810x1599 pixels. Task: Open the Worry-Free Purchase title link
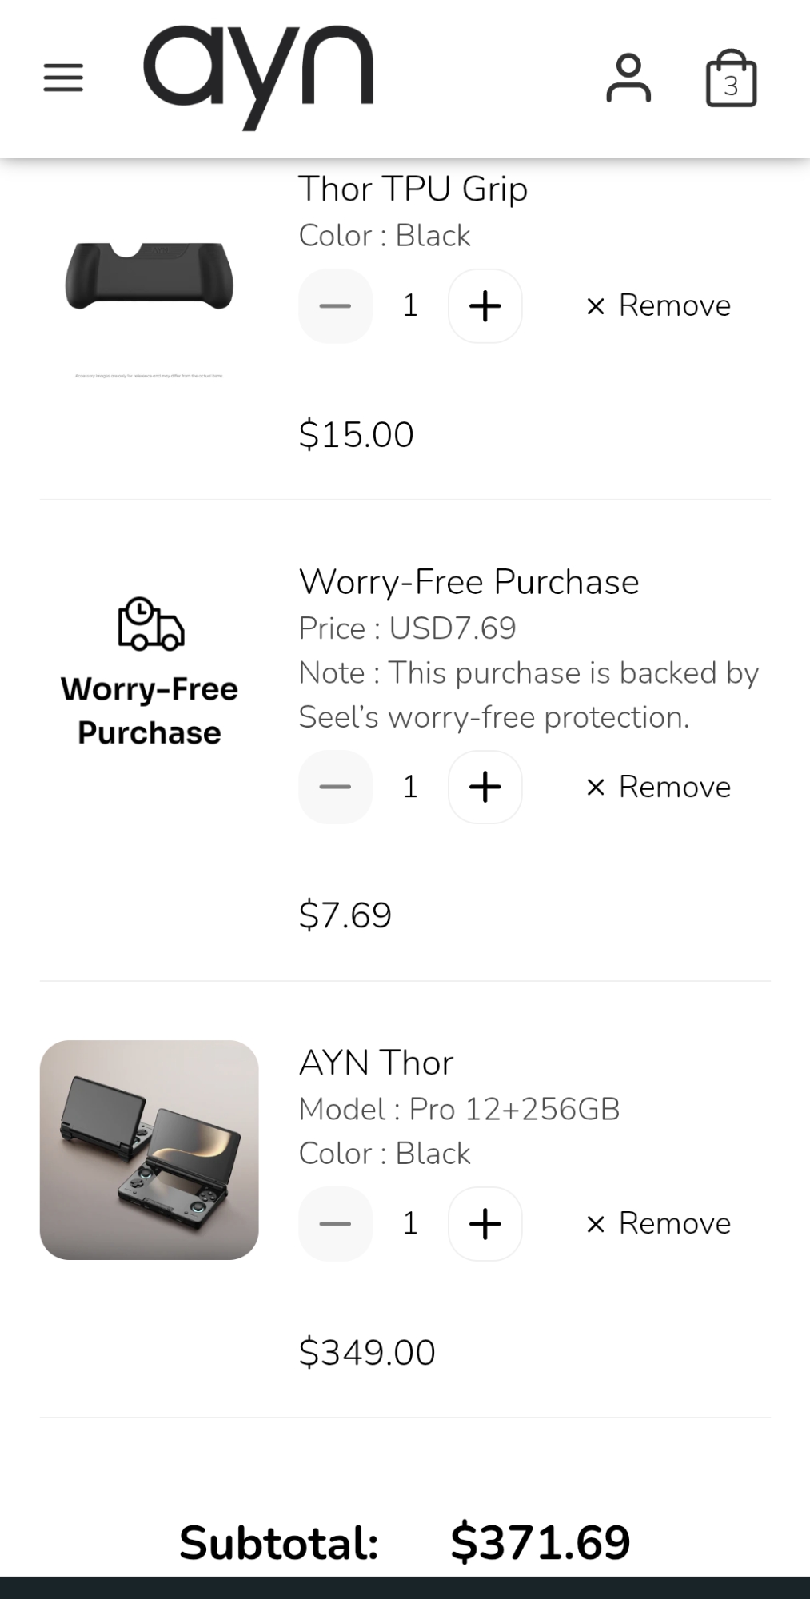pyautogui.click(x=469, y=582)
